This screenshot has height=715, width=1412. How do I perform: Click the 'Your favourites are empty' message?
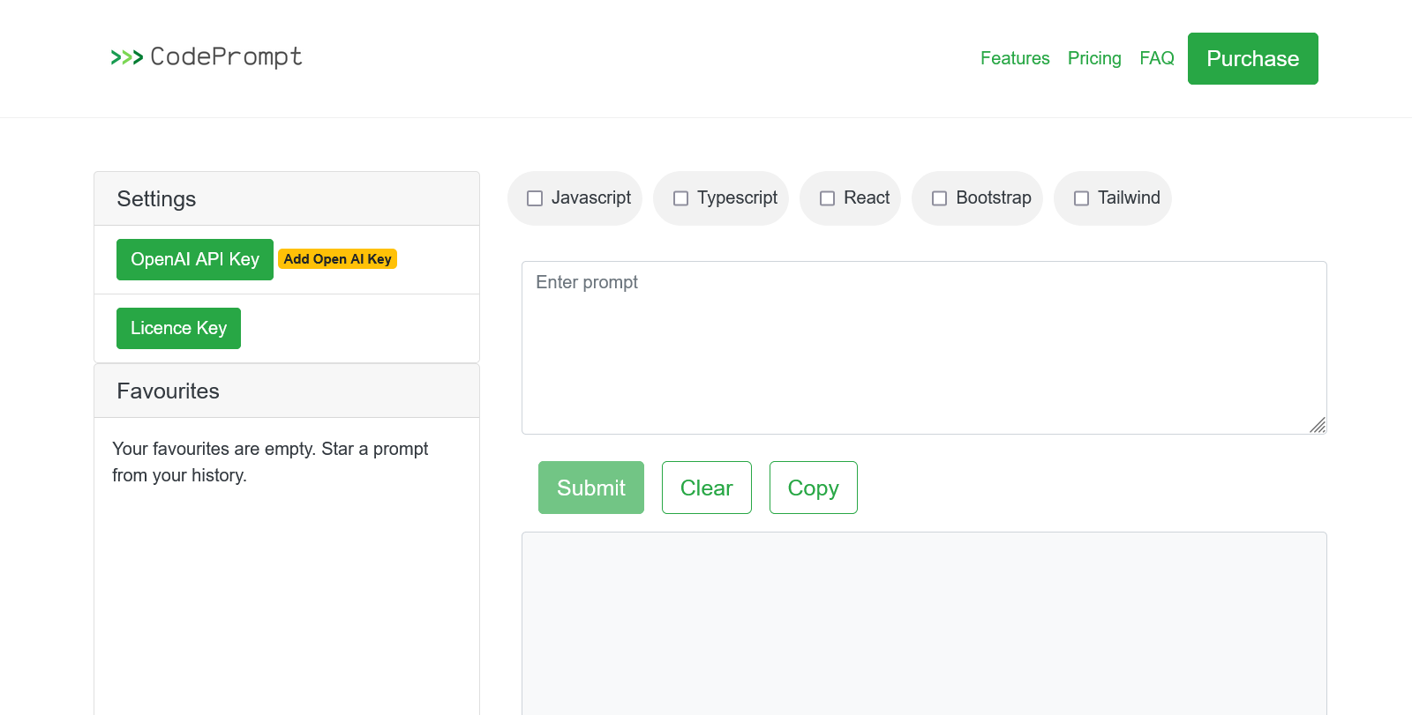[x=270, y=462]
